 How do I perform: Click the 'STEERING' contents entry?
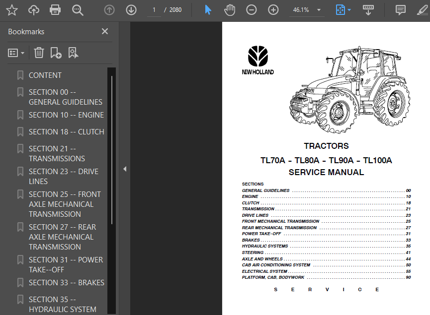[326, 252]
